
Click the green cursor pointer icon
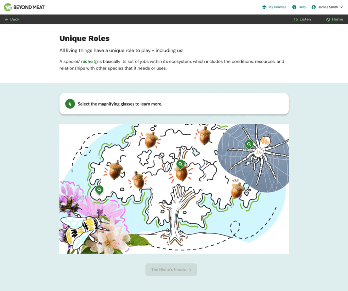70,104
